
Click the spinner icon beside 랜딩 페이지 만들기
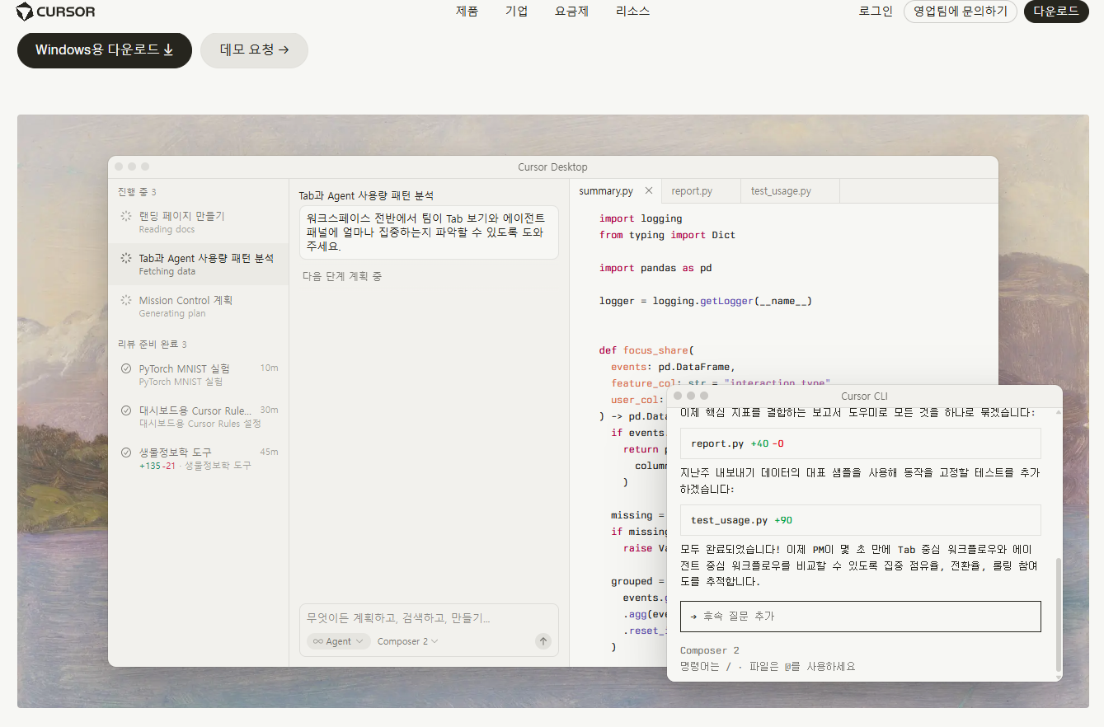[x=126, y=216]
